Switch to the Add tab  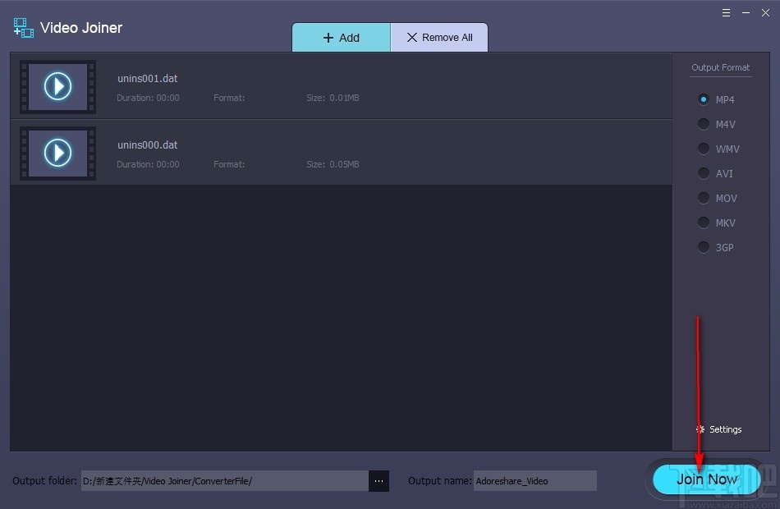[x=342, y=37]
